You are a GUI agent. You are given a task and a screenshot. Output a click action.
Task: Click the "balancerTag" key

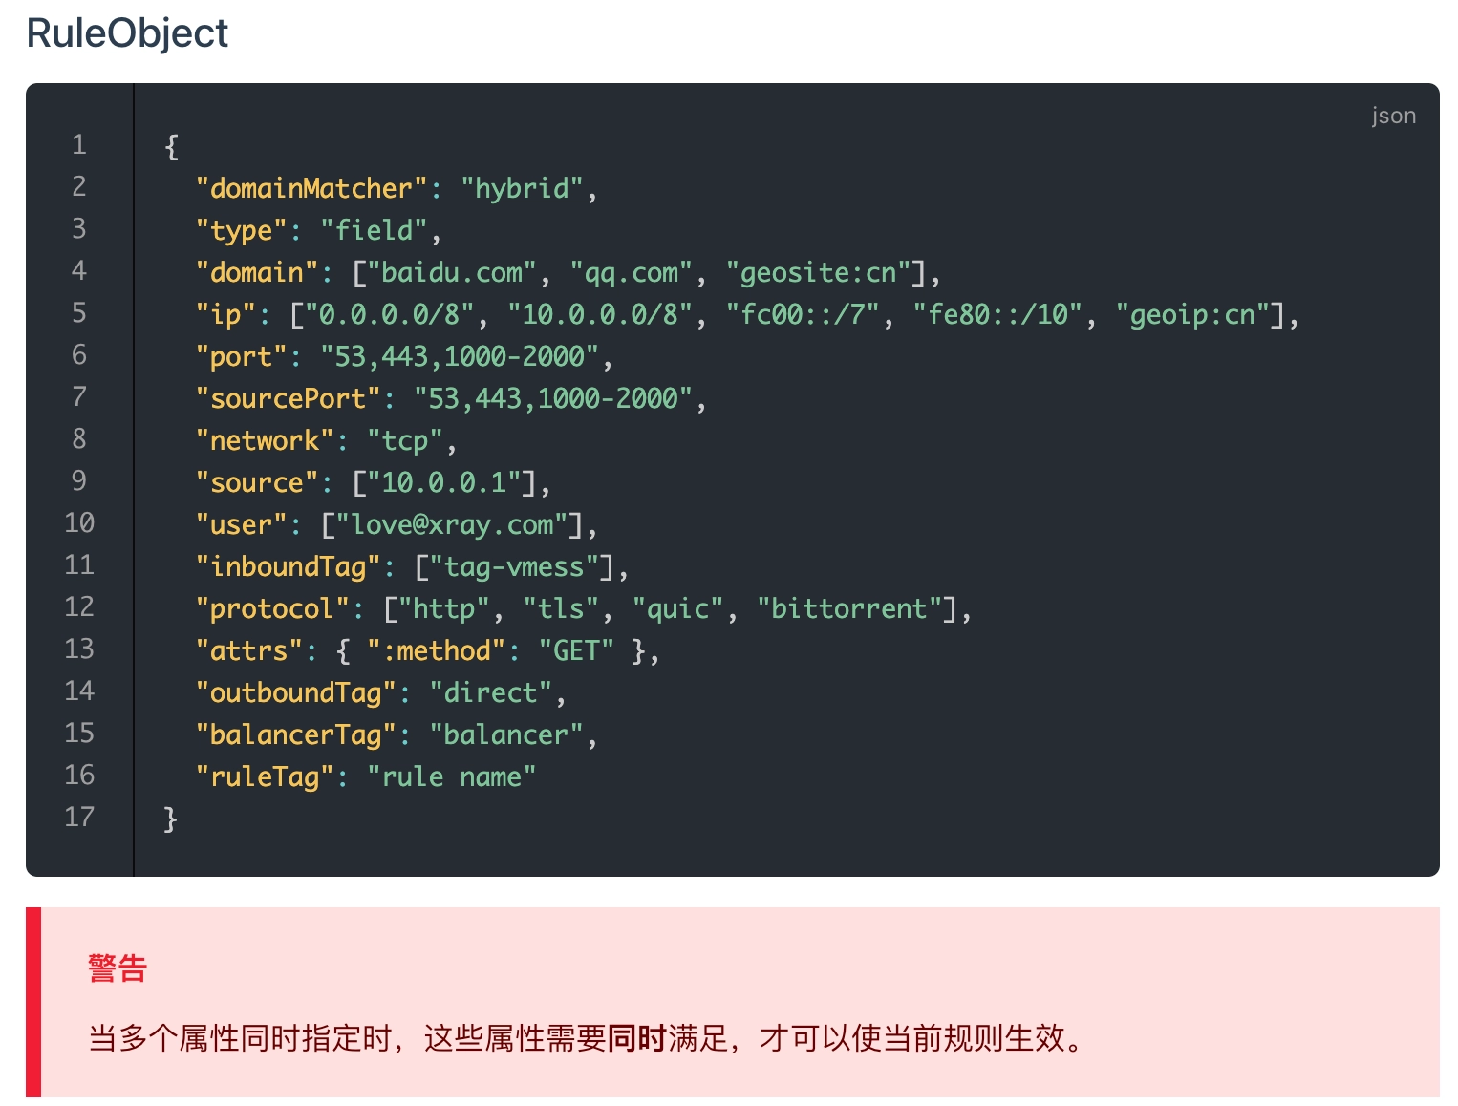pos(295,734)
